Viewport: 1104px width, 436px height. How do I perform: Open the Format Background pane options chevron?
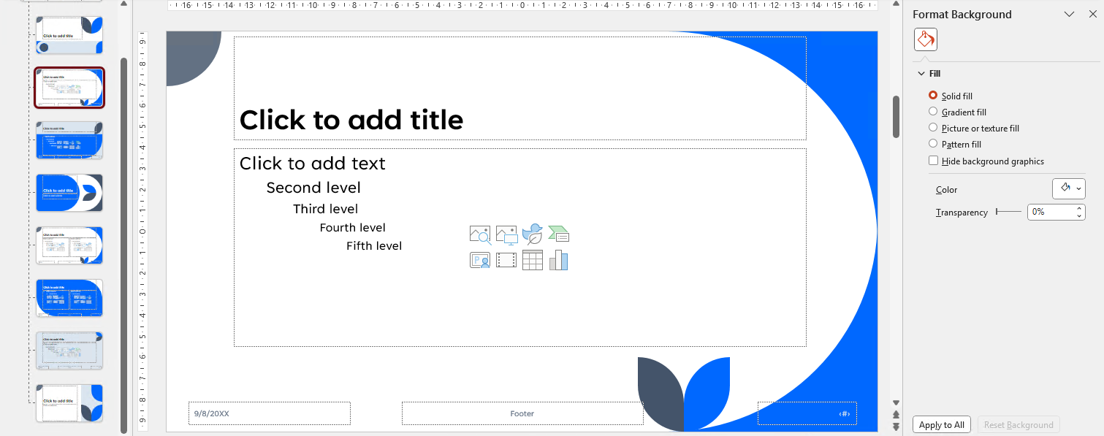pos(1070,15)
